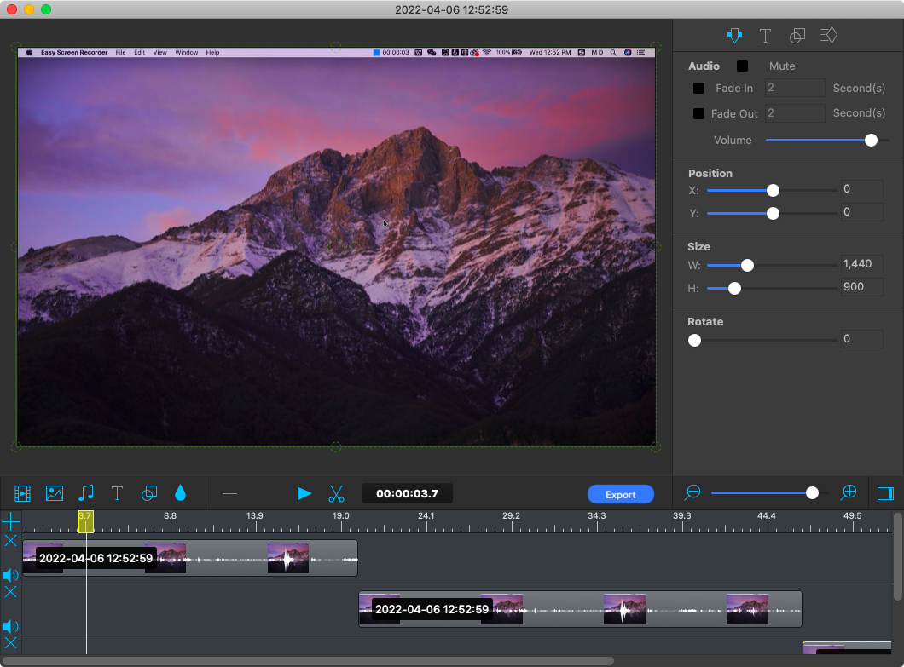Click the topmost speaker icon beside the tracks

pos(11,576)
